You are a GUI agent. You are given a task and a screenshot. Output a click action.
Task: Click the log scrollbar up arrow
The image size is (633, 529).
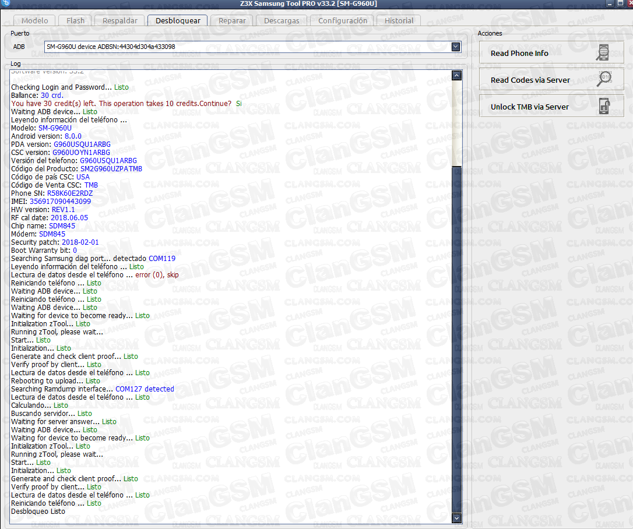point(456,76)
